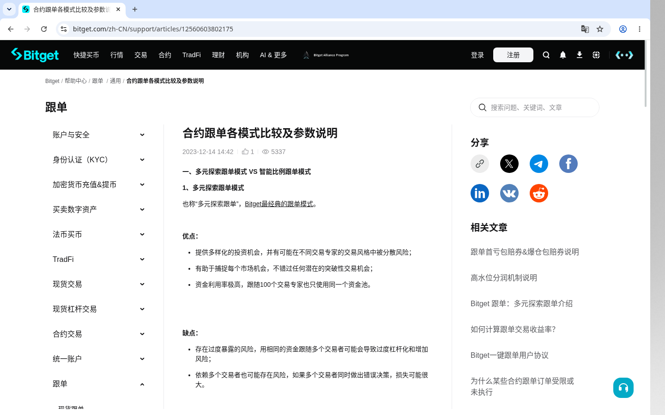Open 机构 nav menu
This screenshot has height=415, width=665.
[242, 55]
